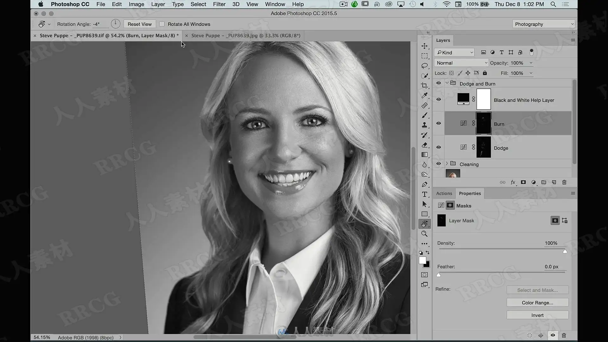Hide the Dodge and Burn group
The width and height of the screenshot is (608, 342).
click(439, 83)
